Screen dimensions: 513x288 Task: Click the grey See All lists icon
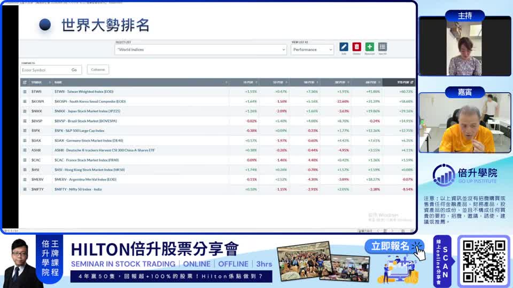(383, 47)
